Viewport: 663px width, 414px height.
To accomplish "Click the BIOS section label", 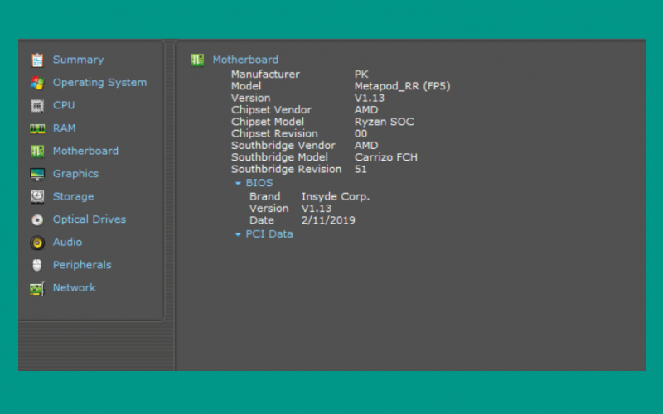I will click(259, 183).
